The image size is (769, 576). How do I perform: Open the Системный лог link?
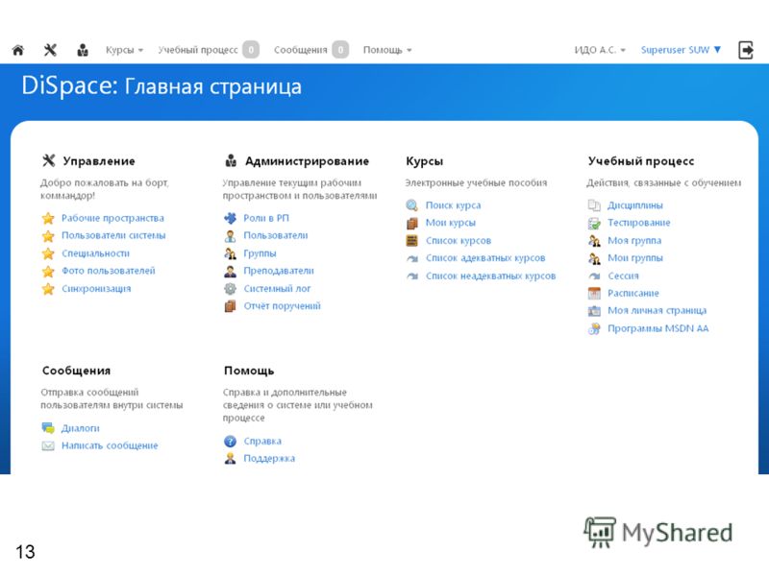277,289
